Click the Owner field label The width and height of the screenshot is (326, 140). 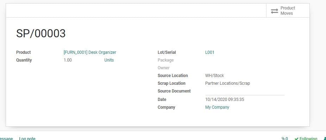click(163, 68)
